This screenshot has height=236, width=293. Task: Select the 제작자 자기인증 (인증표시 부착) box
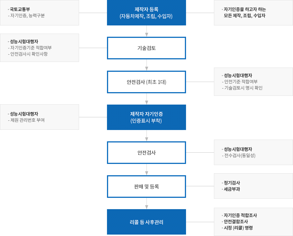pyautogui.click(x=146, y=117)
